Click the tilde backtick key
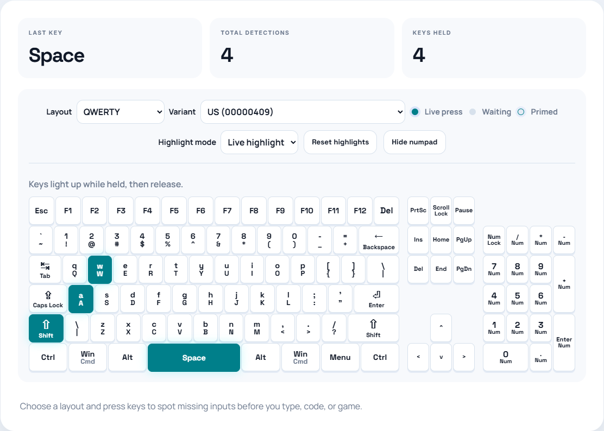The width and height of the screenshot is (604, 431). click(41, 240)
